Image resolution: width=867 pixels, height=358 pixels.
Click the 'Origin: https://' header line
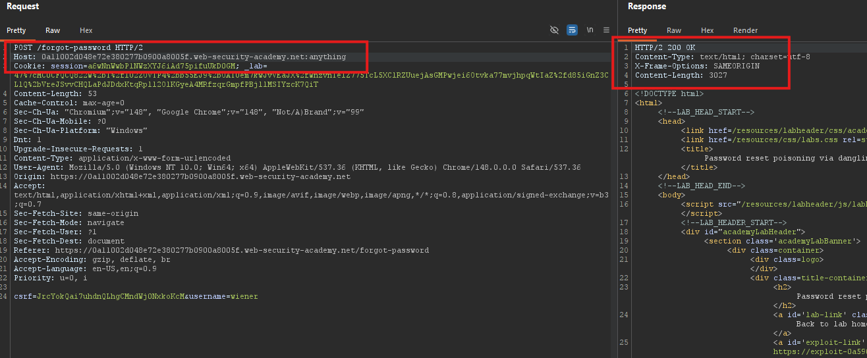coord(182,177)
